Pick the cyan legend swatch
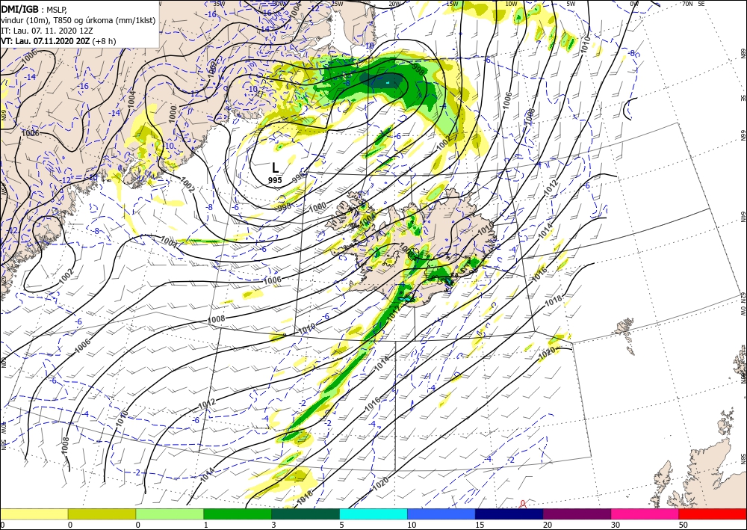Image resolution: width=747 pixels, height=530 pixels. click(x=373, y=514)
